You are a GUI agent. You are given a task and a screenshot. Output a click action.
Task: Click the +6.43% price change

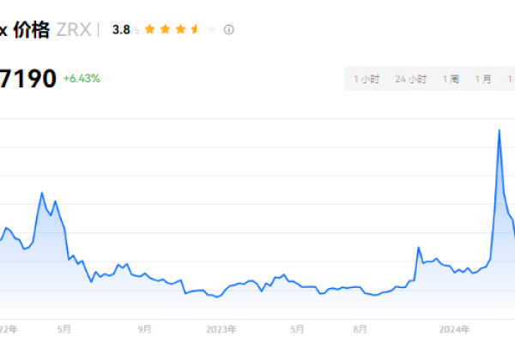pyautogui.click(x=82, y=79)
